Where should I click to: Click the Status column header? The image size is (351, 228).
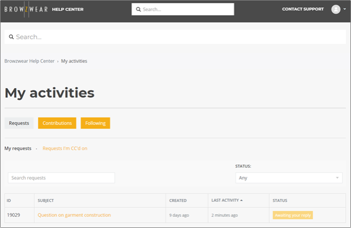(x=280, y=201)
